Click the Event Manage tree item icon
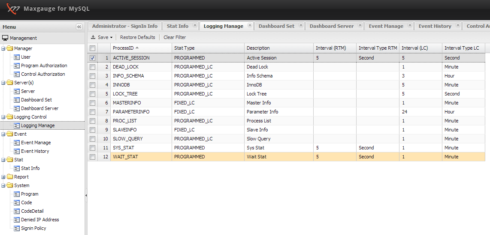The image size is (490, 235). [x=17, y=143]
